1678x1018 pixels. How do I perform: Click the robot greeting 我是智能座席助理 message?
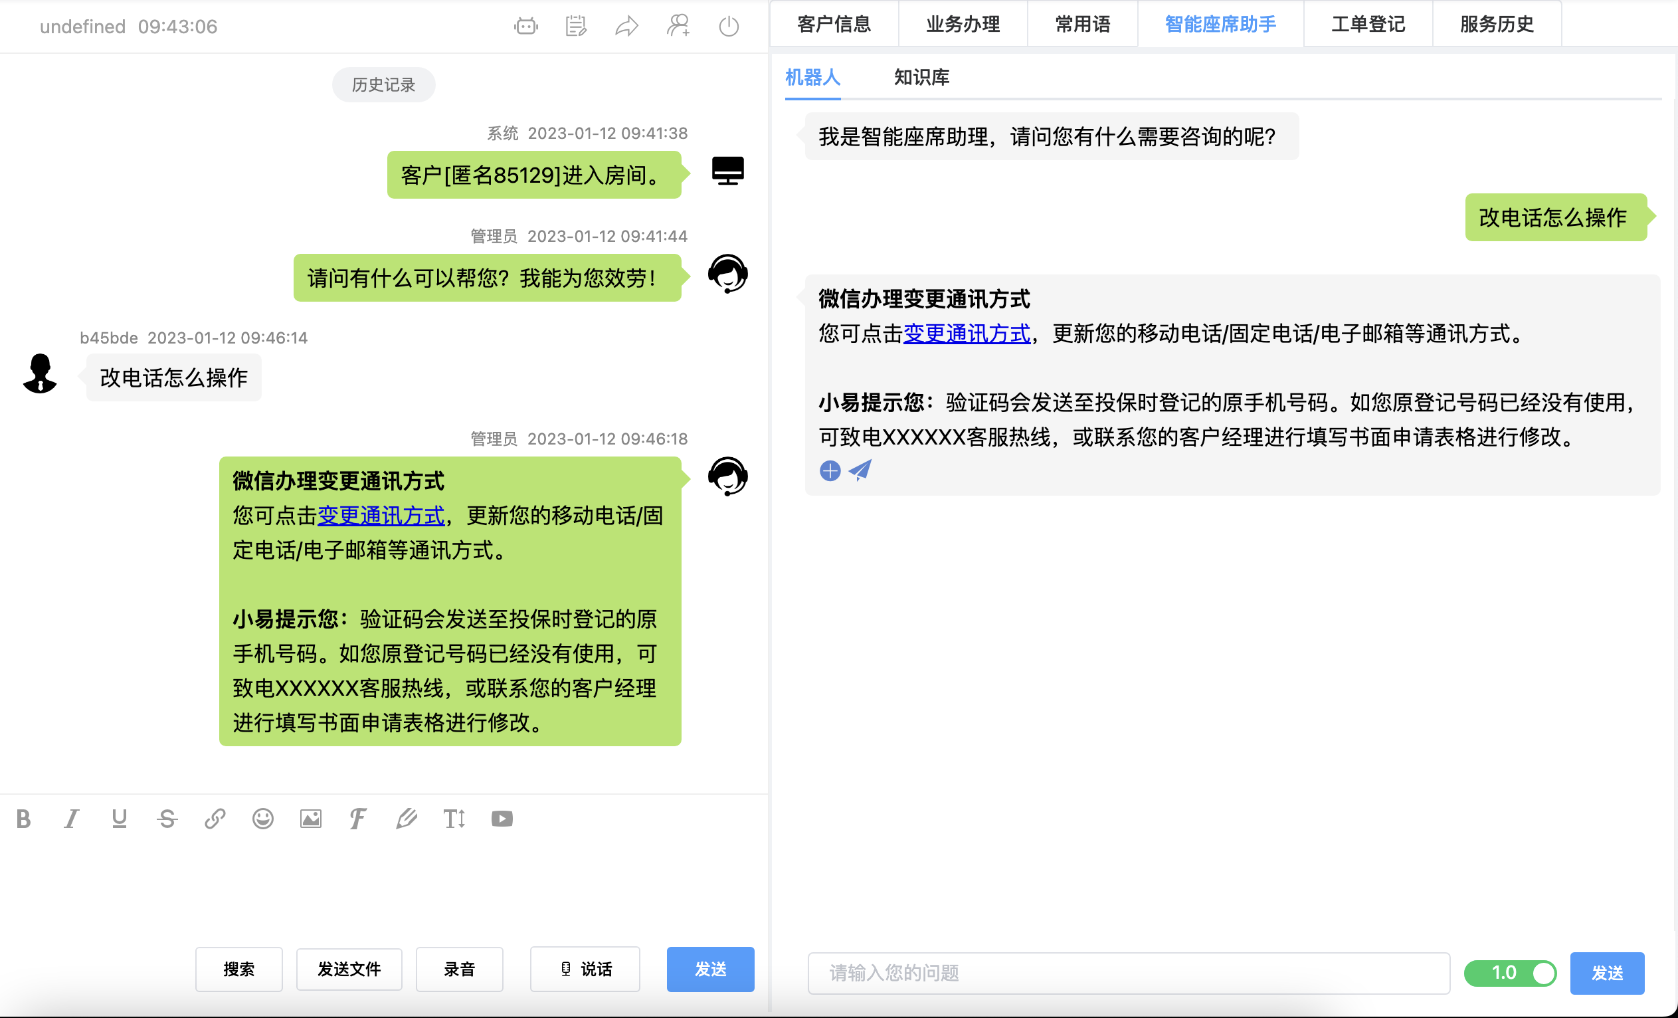[1051, 137]
